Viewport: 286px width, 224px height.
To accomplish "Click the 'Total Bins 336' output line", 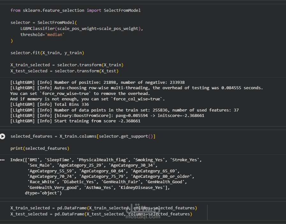I will pos(49,104).
